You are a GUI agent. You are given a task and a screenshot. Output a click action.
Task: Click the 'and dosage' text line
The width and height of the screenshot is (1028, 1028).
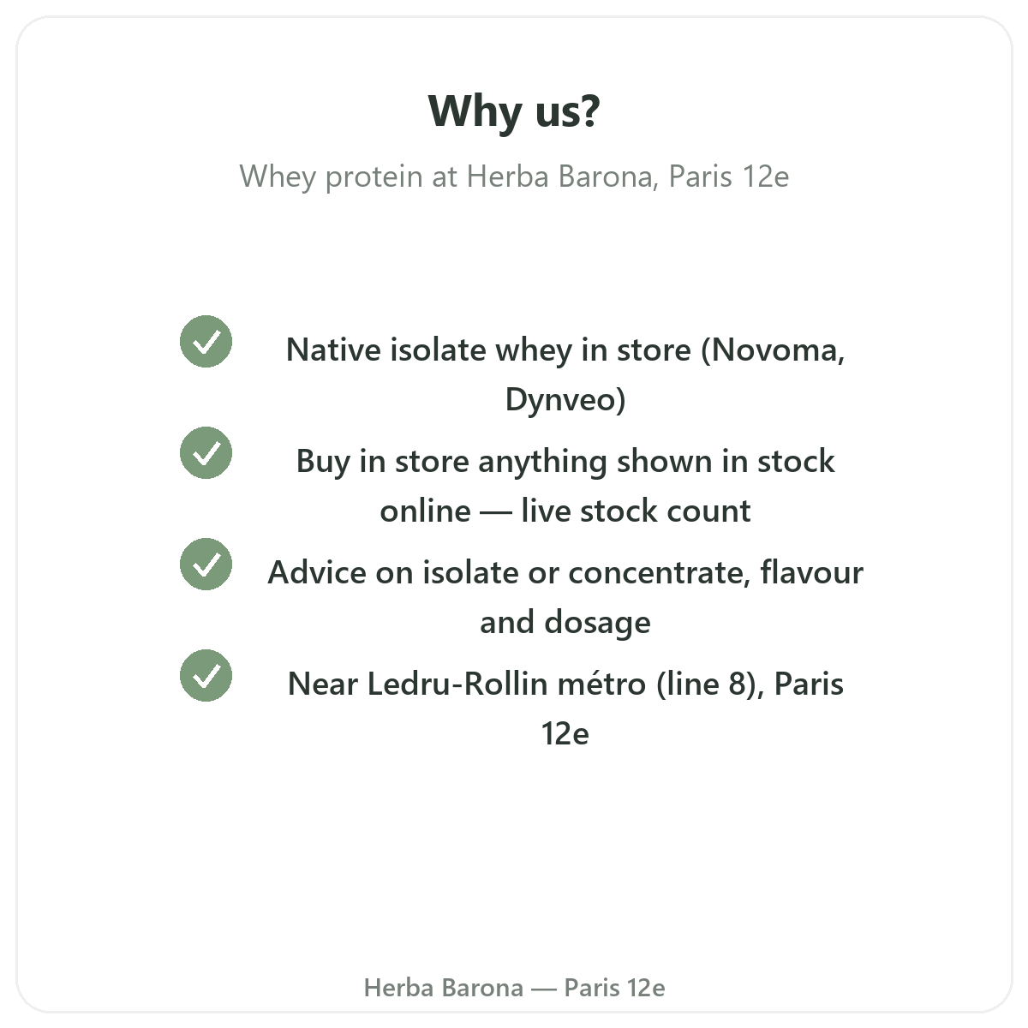pos(565,623)
